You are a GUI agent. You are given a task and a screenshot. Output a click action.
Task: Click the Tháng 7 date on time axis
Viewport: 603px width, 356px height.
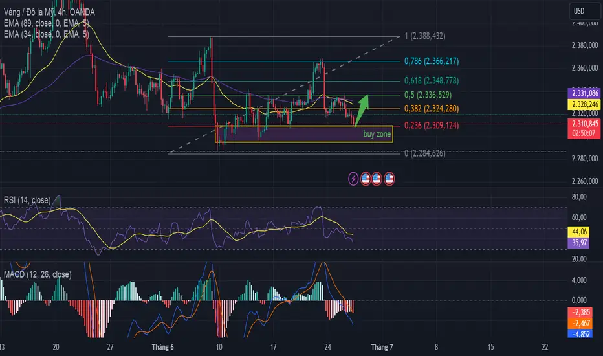[x=382, y=347]
